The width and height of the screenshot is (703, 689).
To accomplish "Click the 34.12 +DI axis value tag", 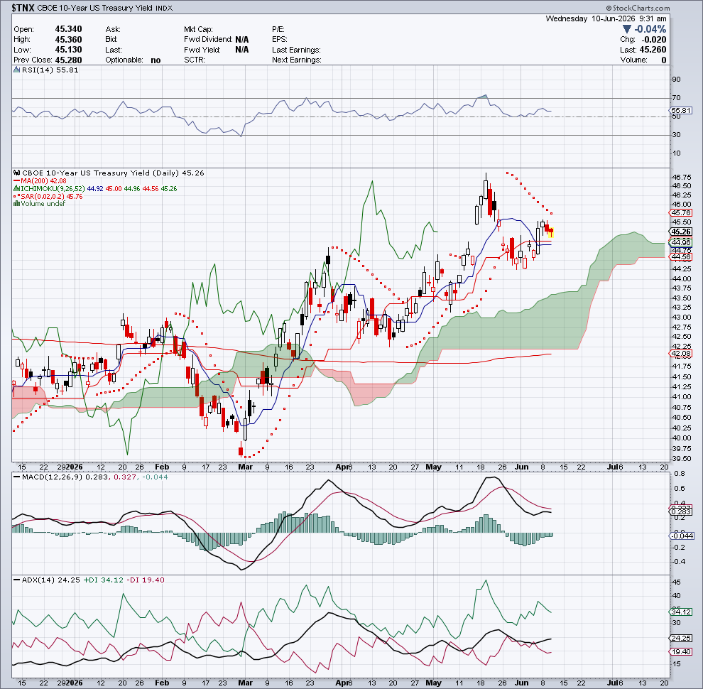I will (681, 612).
